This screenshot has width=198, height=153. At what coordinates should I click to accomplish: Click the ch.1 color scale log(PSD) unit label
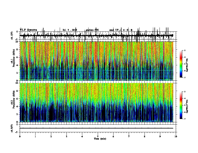click(x=187, y=65)
